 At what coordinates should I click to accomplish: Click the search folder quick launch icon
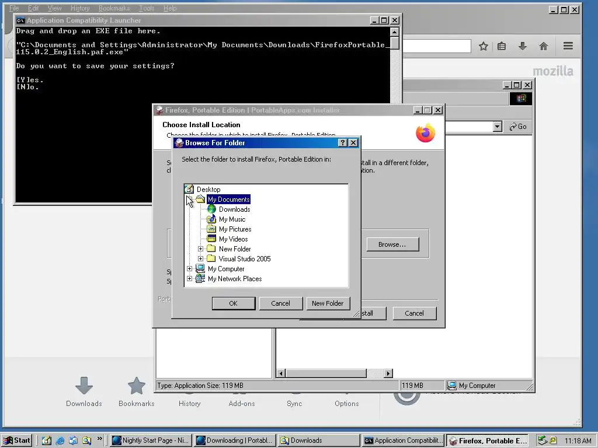click(86, 440)
